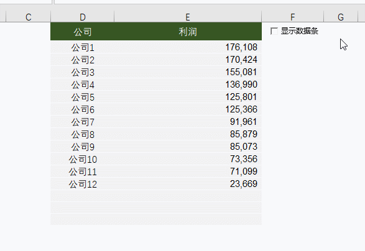The height and width of the screenshot is (251, 365).
Task: Select profit value 73,356
Action: (188, 159)
